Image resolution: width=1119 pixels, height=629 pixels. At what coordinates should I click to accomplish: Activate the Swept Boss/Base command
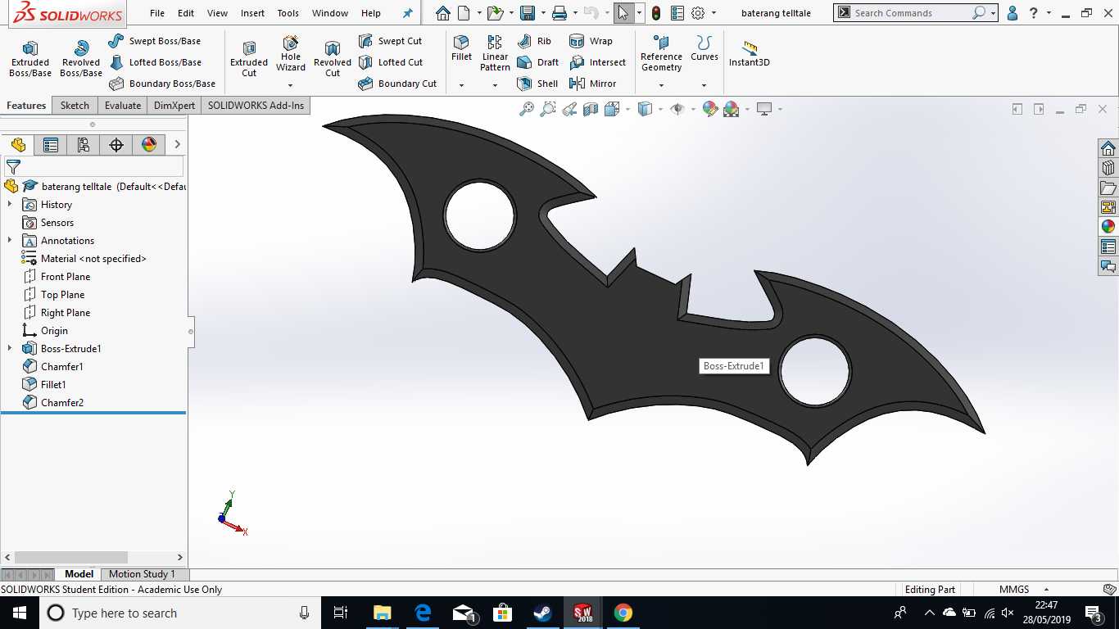tap(155, 41)
